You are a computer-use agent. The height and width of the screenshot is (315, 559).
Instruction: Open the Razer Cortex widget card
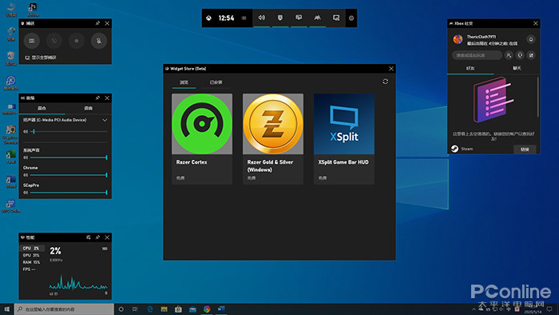click(202, 139)
